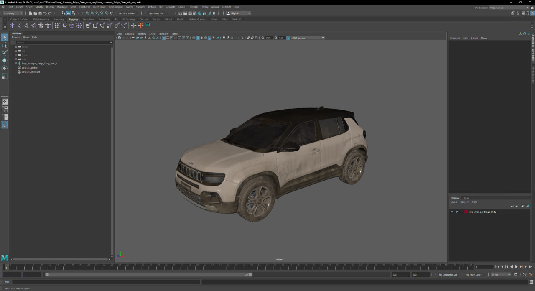The height and width of the screenshot is (291, 535).
Task: Open the No Character Set dropdown
Action: (x=448, y=275)
